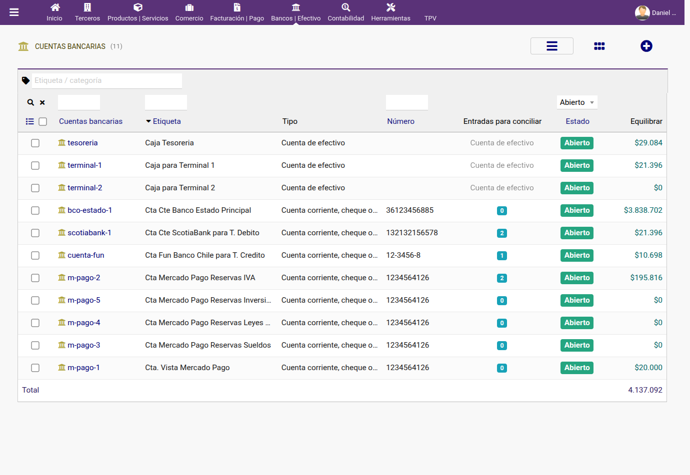Viewport: 690px width, 475px height.
Task: Sort by the Número column
Action: pos(400,121)
